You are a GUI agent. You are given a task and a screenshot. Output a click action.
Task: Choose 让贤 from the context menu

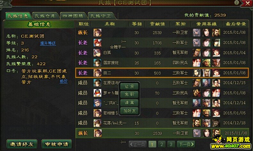[129, 86]
